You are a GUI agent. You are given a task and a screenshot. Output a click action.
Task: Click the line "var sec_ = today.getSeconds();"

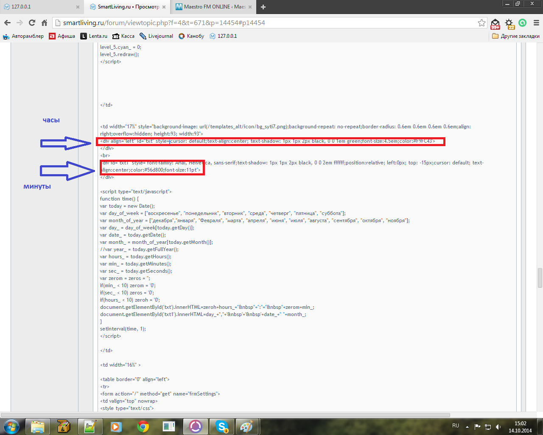[x=136, y=271]
